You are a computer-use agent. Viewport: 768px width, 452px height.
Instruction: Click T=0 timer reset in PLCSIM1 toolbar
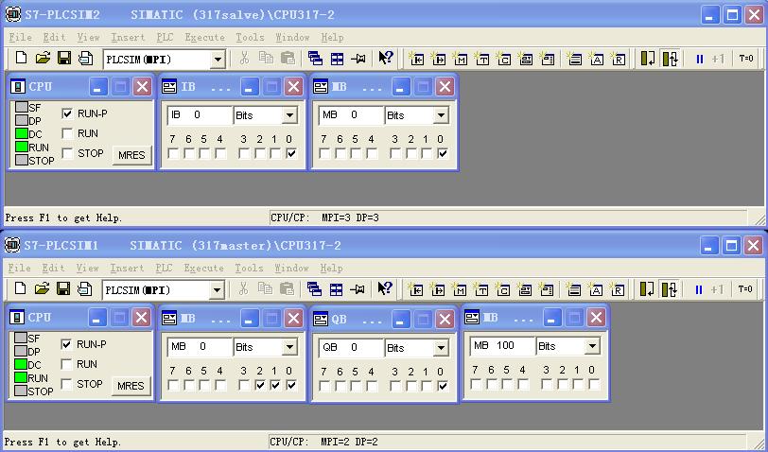coord(745,289)
